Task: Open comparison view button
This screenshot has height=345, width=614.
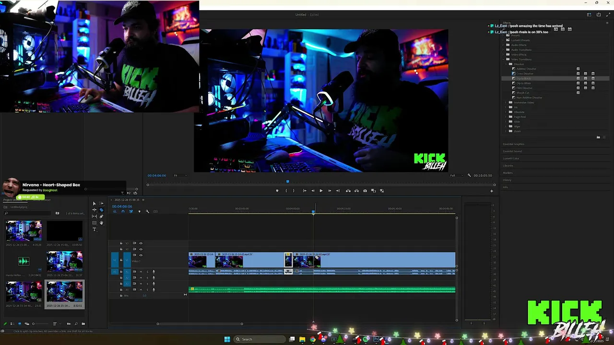Action: (x=373, y=191)
